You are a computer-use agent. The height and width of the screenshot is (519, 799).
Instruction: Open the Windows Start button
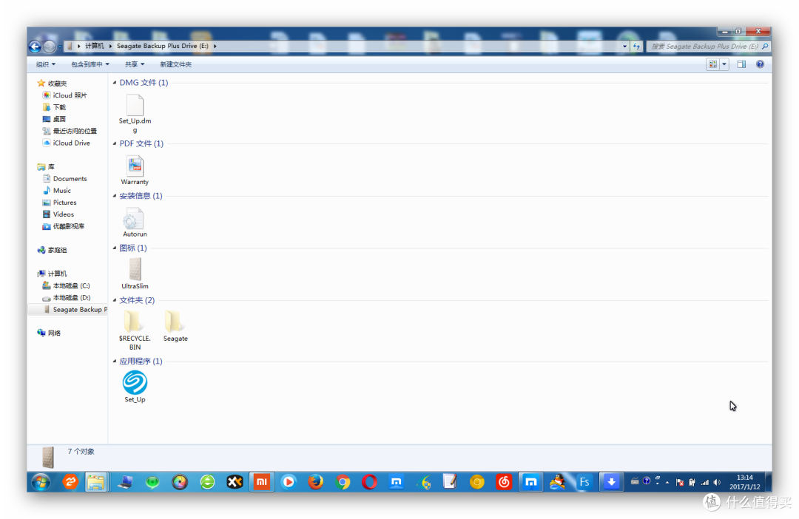point(41,482)
